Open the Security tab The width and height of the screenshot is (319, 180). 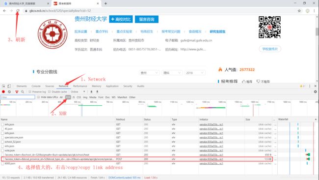point(128,86)
